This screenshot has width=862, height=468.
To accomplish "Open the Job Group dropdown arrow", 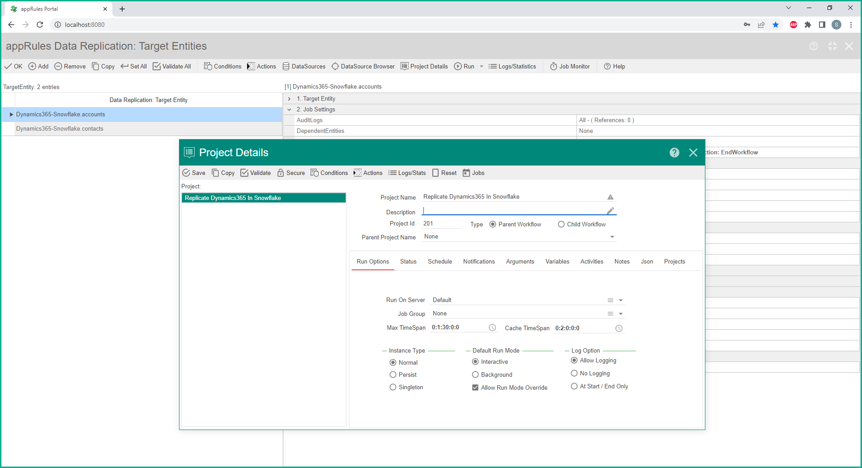I will point(621,314).
